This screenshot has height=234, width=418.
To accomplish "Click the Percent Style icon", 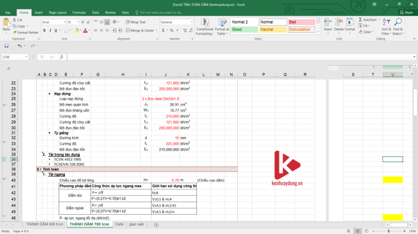I will [171, 31].
